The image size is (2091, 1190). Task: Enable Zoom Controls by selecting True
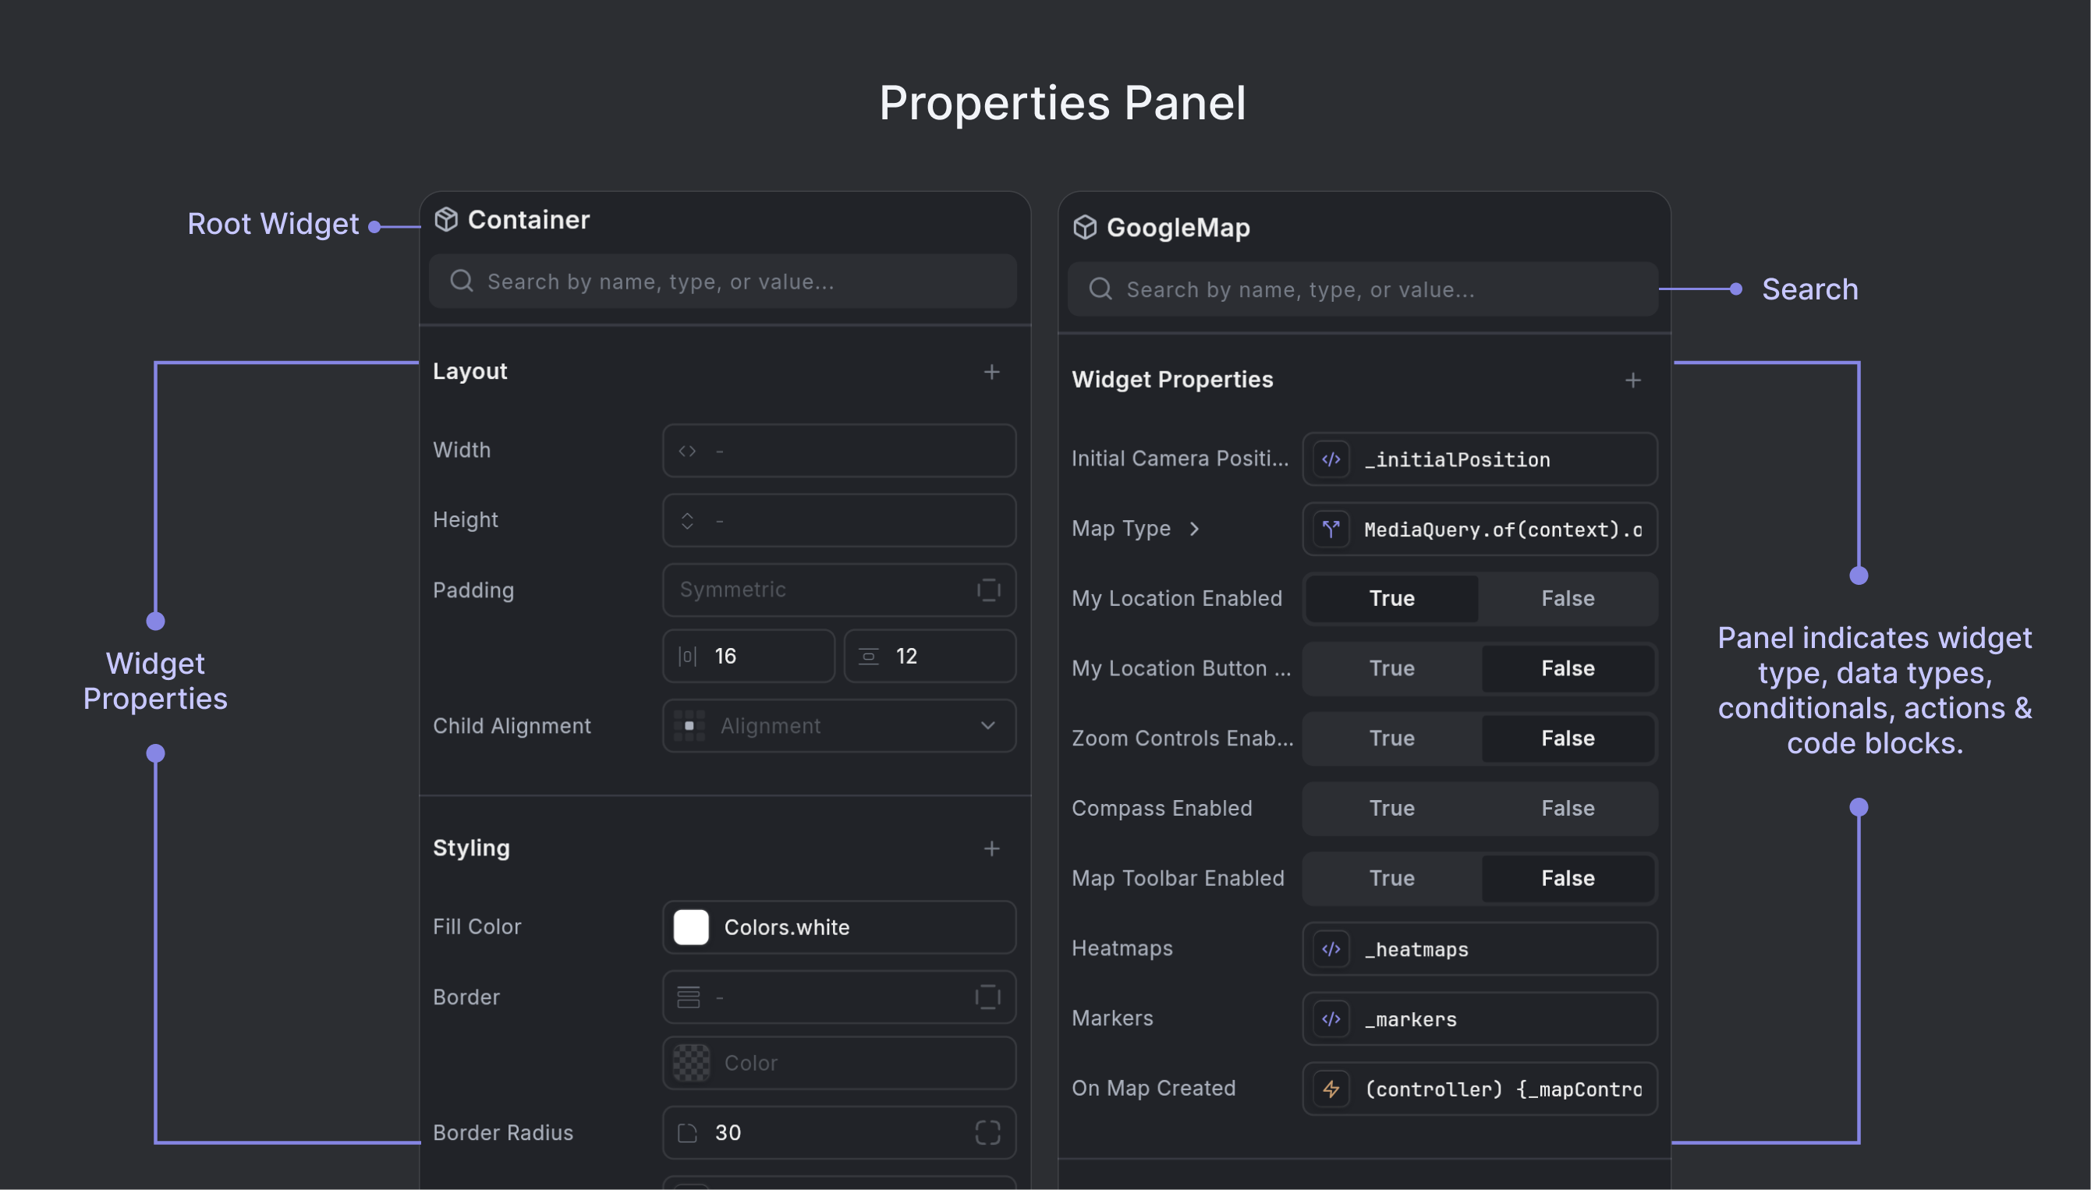[x=1391, y=738]
